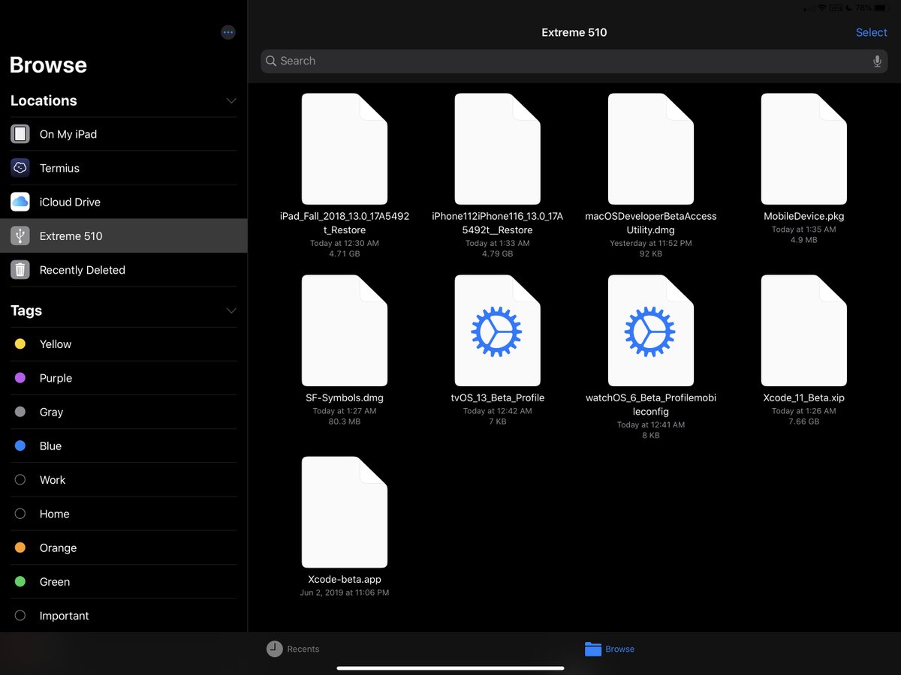Screen dimensions: 901x675
Task: Select the Home tag circle
Action: point(20,514)
